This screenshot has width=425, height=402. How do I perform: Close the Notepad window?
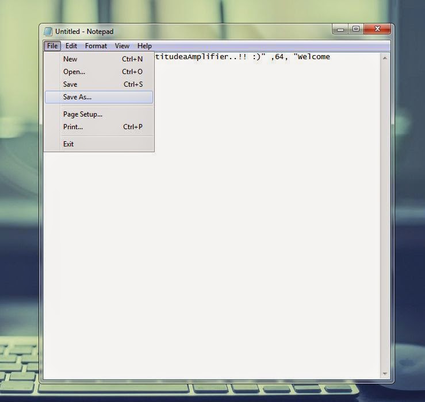(x=377, y=29)
